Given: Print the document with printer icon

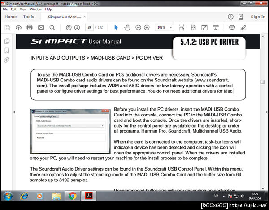Looking at the screenshot, I should (30, 27).
